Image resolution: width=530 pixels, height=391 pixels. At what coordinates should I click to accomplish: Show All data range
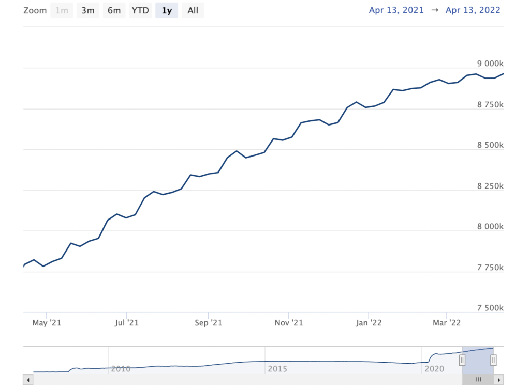click(x=193, y=10)
